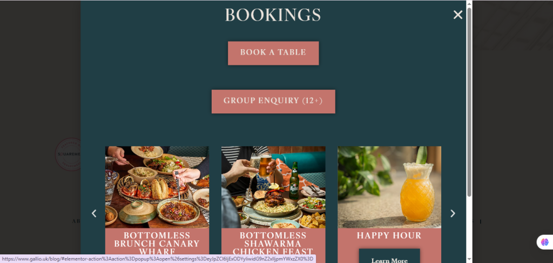Open the Group Enquiry (12+) form
This screenshot has width=553, height=263.
pos(273,102)
